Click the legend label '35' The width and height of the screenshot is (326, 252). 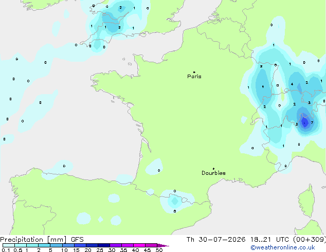[123, 250]
